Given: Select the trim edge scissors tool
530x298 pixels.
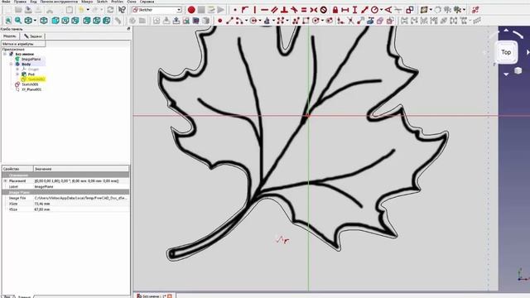Looking at the screenshot, I should click(x=351, y=21).
